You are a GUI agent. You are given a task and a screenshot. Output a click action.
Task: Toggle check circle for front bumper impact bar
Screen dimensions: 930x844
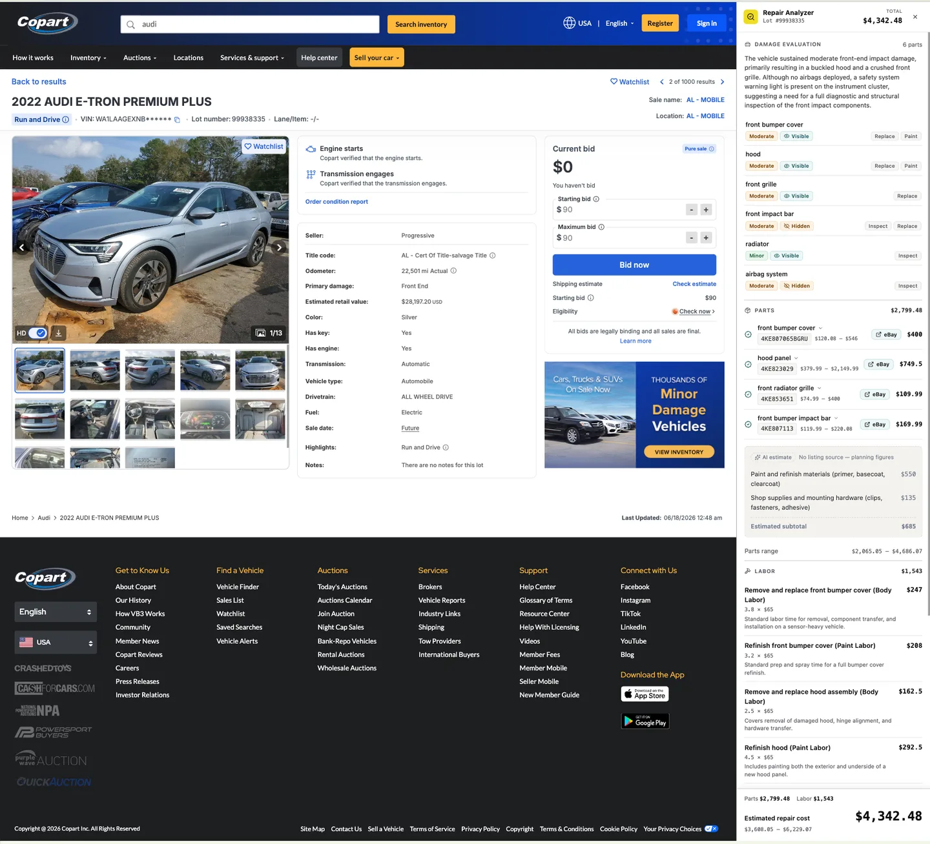[x=748, y=425]
